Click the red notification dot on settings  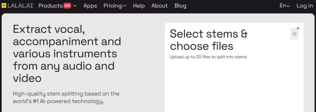[x=298, y=28]
